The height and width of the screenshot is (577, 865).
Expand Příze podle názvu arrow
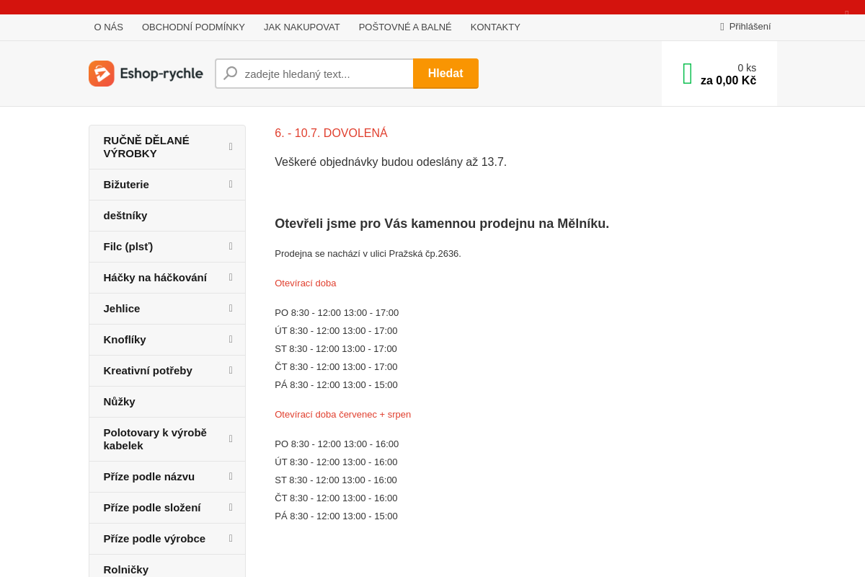(231, 476)
